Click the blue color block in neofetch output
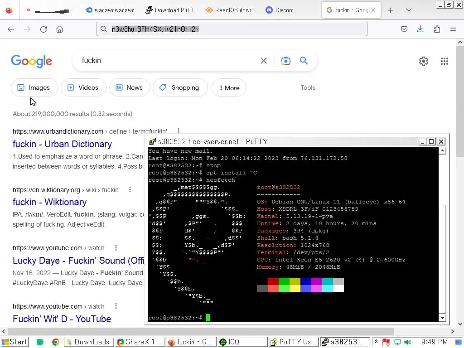This screenshot has width=464, height=348. point(305,281)
